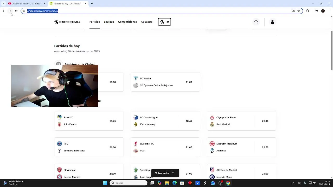Image resolution: width=333 pixels, height=187 pixels.
Task: Open the Partidos menu item
Action: pos(94,22)
